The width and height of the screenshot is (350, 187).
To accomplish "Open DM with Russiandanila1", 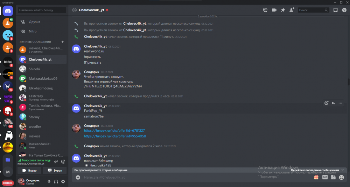I will tap(42, 146).
